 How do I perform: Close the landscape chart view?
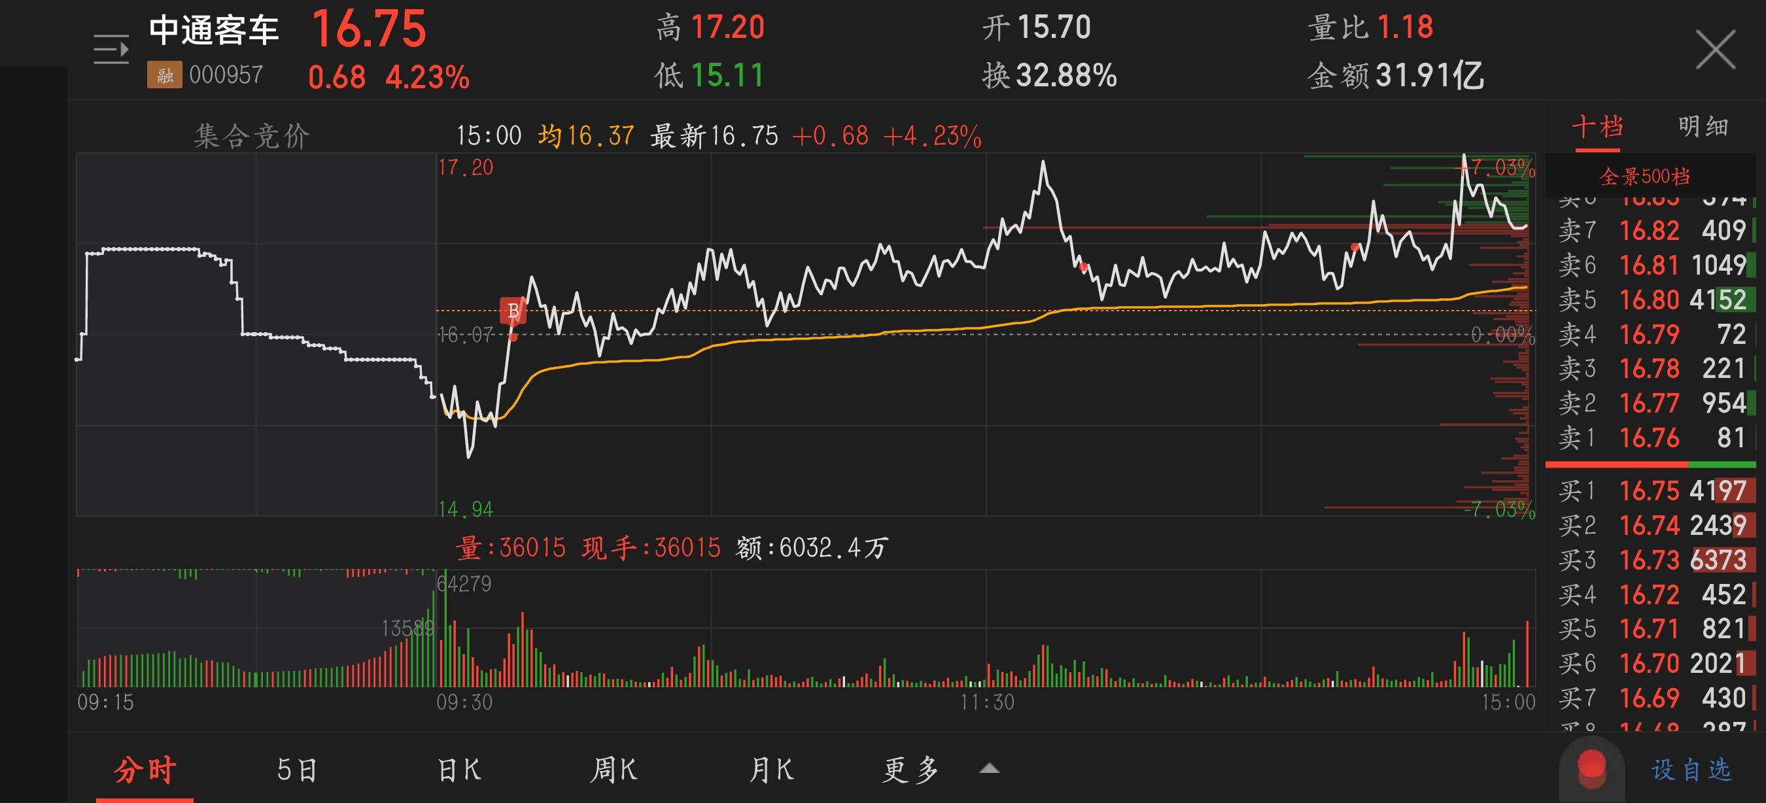1715,49
